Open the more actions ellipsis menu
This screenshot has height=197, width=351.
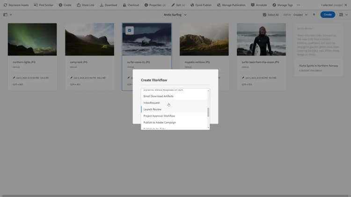point(299,5)
